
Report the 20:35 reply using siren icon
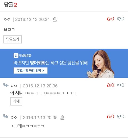[62, 117]
